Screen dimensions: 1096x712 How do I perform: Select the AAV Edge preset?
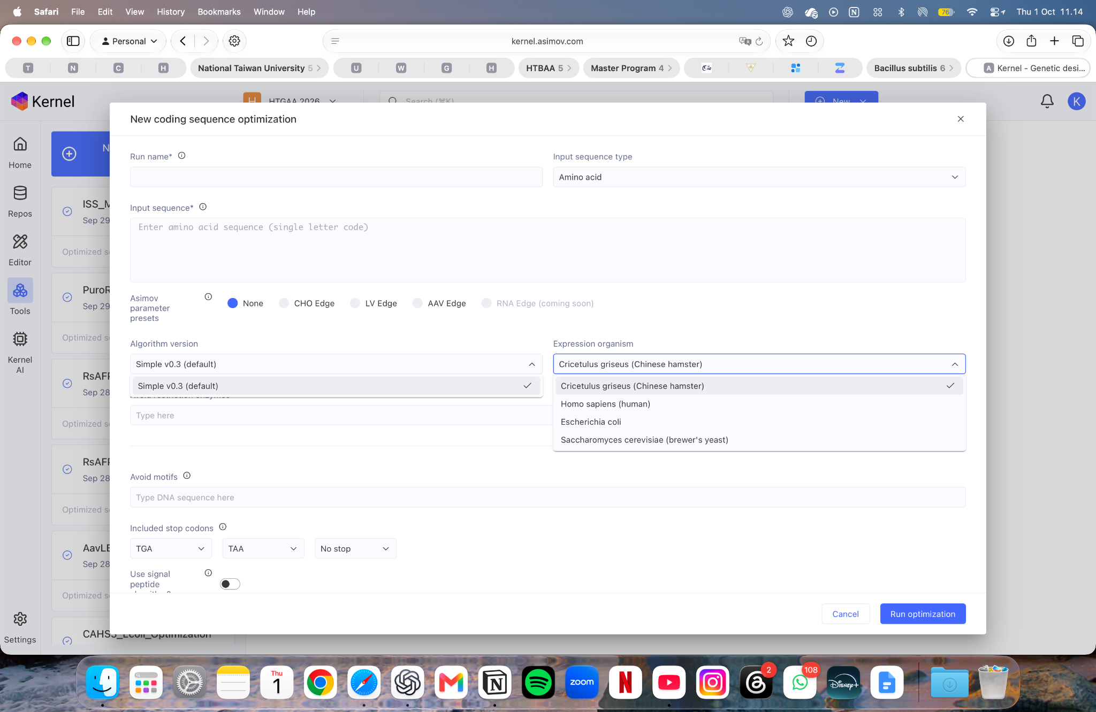click(417, 303)
